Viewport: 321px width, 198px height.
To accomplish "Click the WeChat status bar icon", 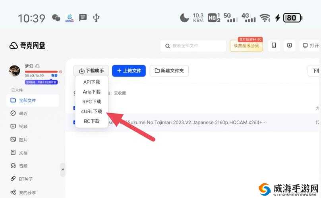I will tap(56, 18).
